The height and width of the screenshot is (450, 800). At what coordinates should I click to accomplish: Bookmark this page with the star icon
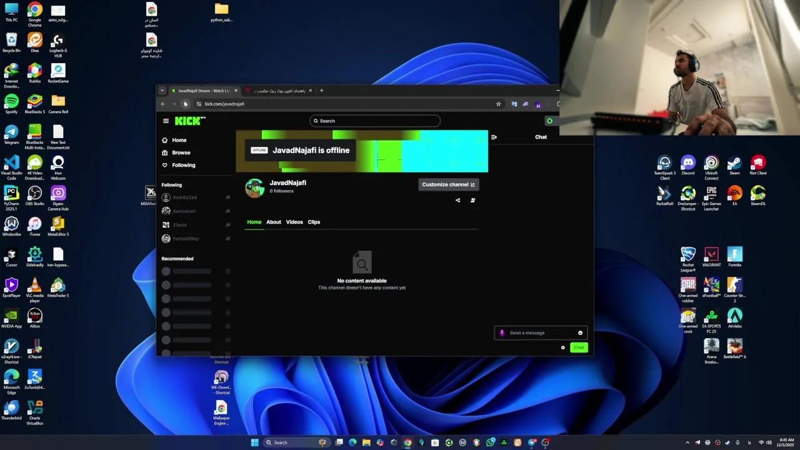pos(498,104)
